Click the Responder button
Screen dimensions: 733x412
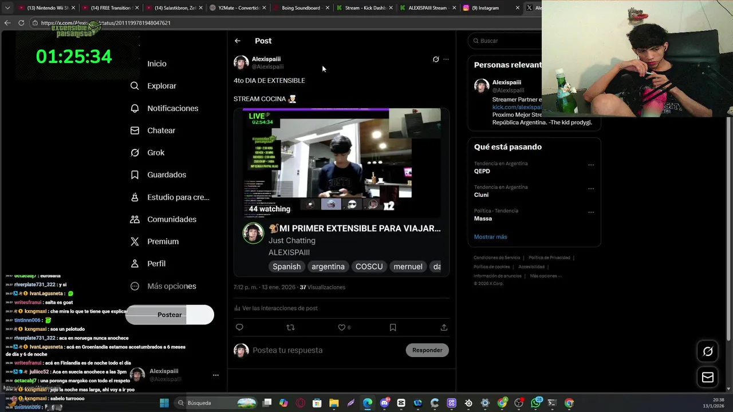coord(427,350)
